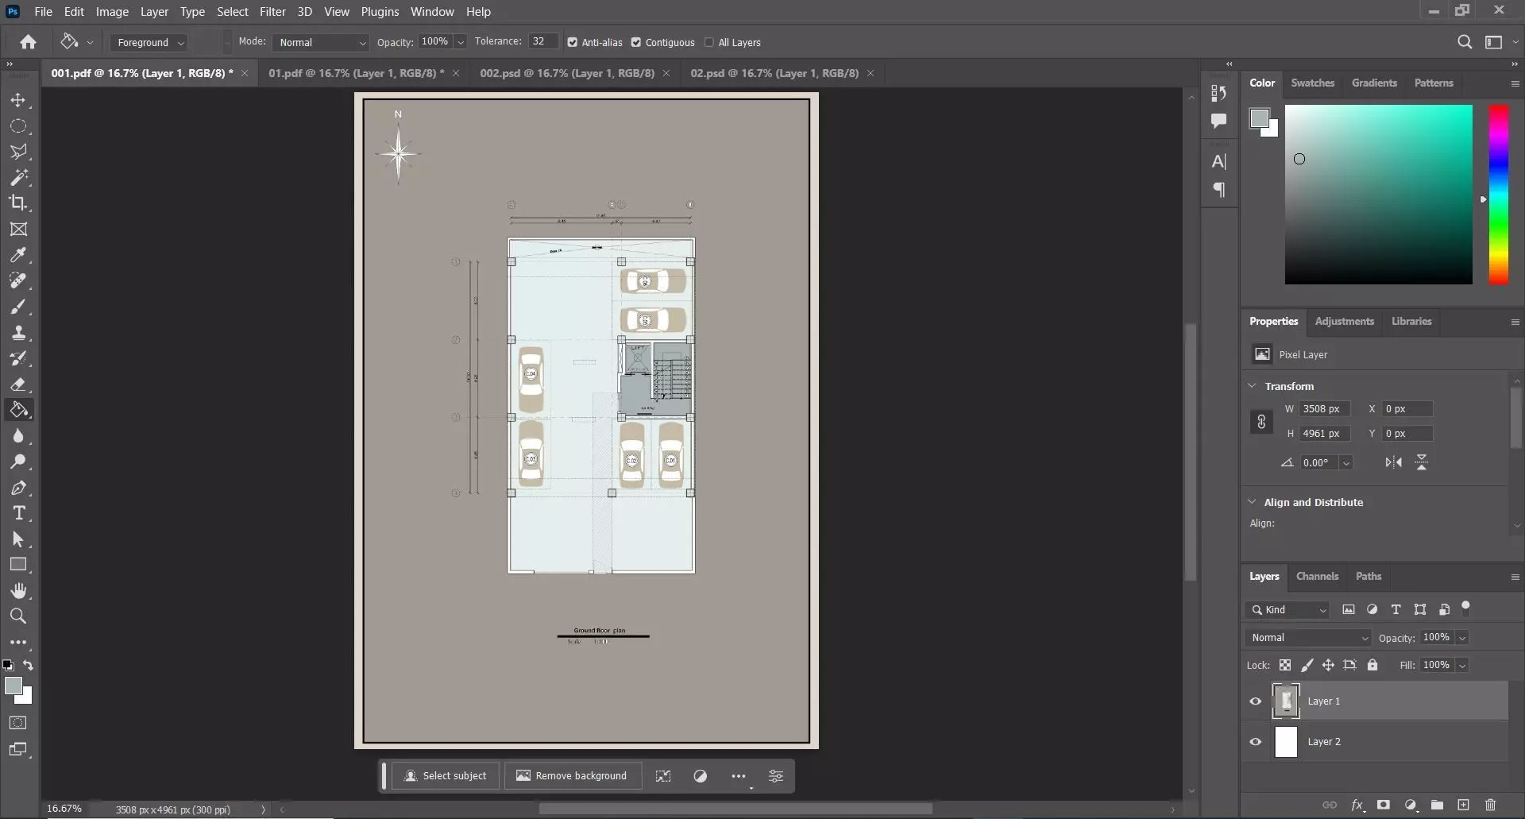Hide Layer 1 visibility eye
1525x819 pixels.
pyautogui.click(x=1256, y=701)
